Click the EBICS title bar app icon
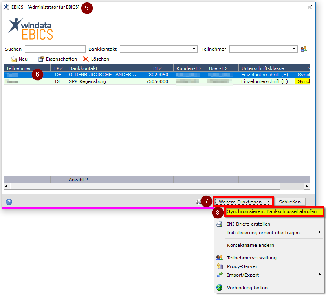The height and width of the screenshot is (297, 330). [x=6, y=7]
